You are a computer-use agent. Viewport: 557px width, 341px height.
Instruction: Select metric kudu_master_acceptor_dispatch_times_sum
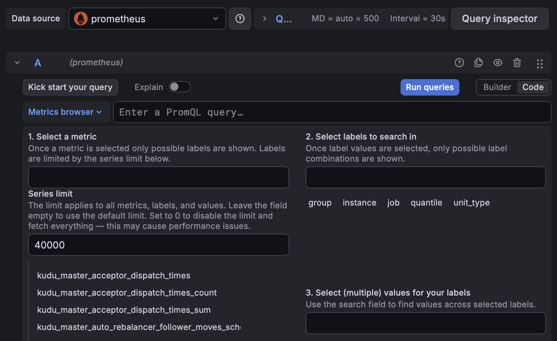tap(124, 310)
